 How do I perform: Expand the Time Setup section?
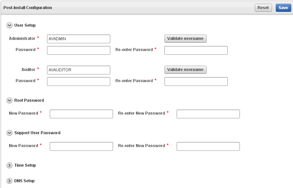9,165
